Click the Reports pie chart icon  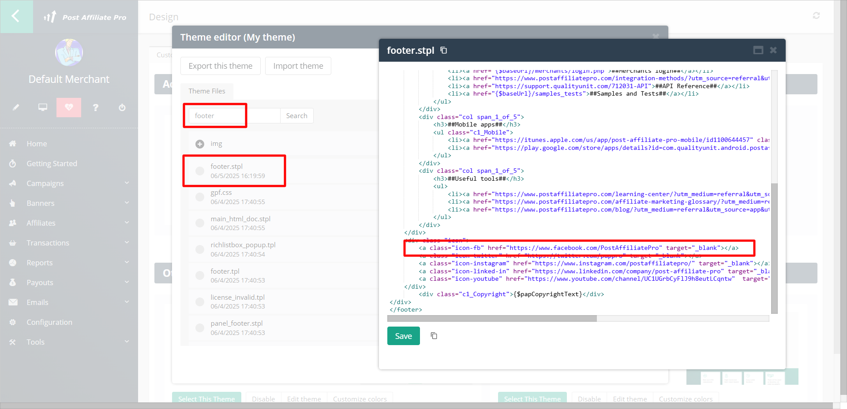(x=13, y=263)
